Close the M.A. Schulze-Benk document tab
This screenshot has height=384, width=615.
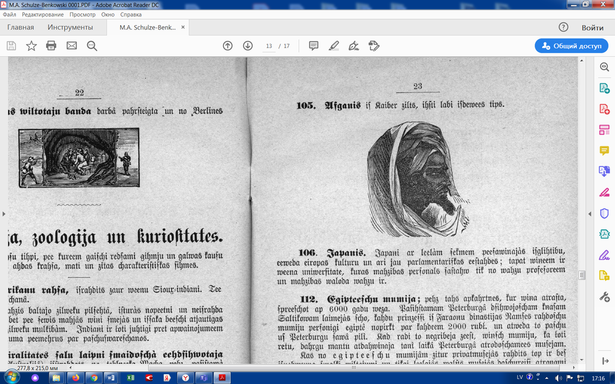tap(183, 28)
